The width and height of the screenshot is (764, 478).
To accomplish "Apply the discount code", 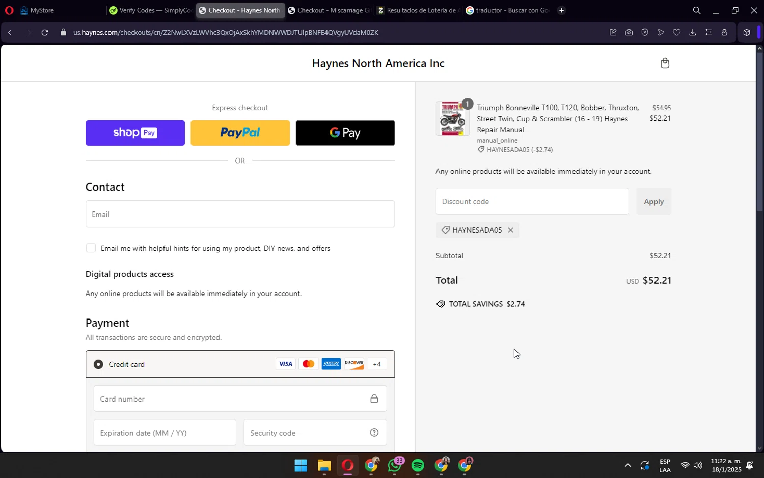I will (653, 201).
